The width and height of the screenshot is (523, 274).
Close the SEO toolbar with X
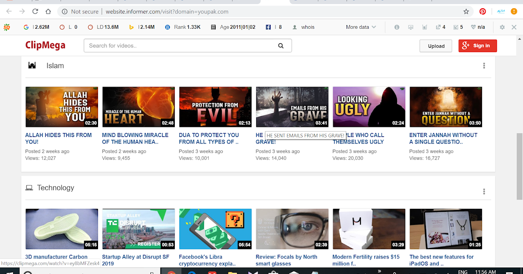(515, 27)
